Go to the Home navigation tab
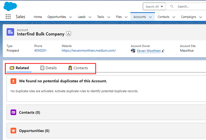The image size is (206, 140). [38, 17]
